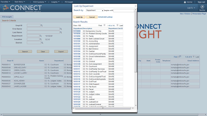Click the begins with text field

[x=124, y=11]
